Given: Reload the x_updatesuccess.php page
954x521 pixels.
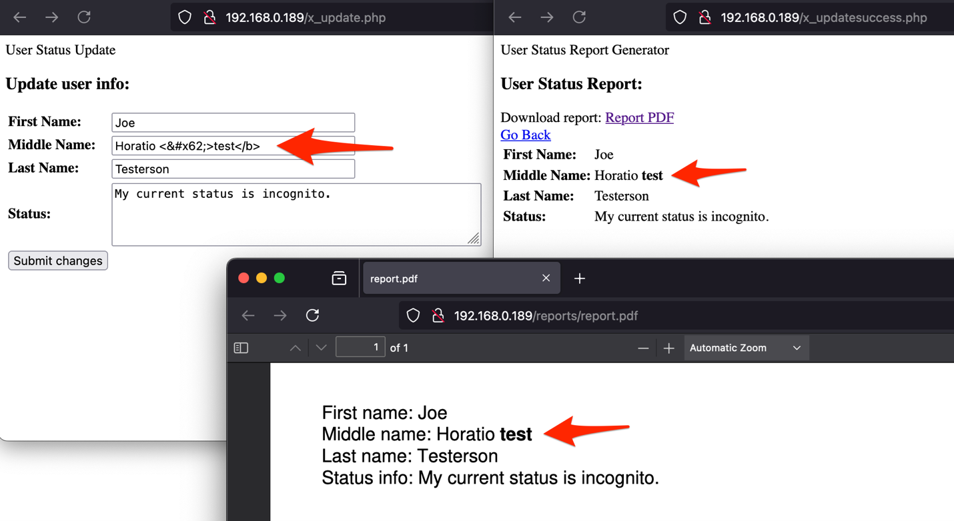Looking at the screenshot, I should click(x=579, y=17).
